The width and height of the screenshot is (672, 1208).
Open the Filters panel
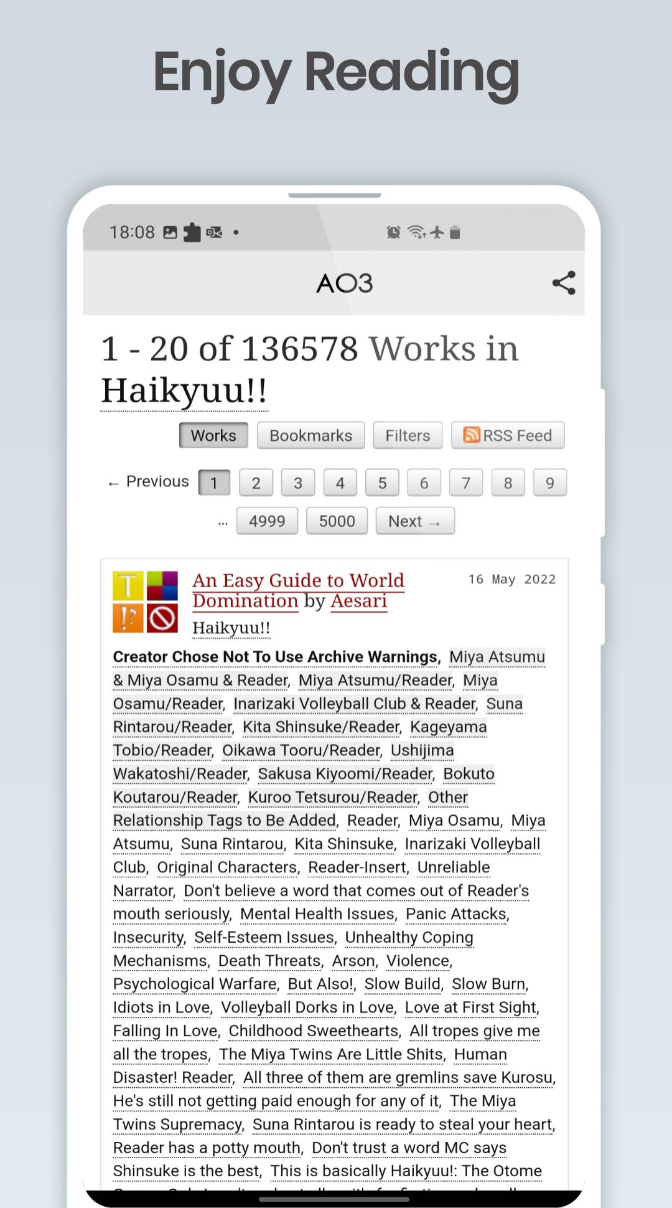coord(408,435)
